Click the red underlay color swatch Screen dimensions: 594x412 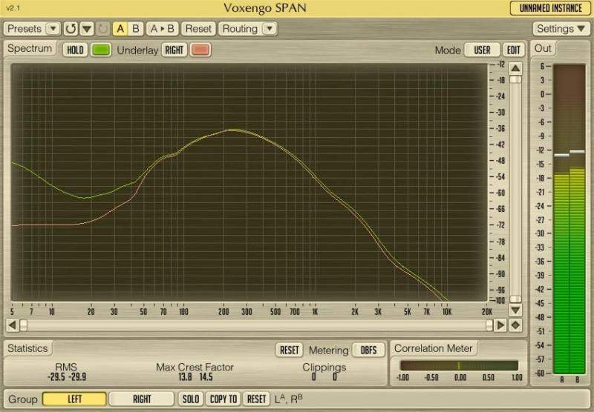(200, 50)
